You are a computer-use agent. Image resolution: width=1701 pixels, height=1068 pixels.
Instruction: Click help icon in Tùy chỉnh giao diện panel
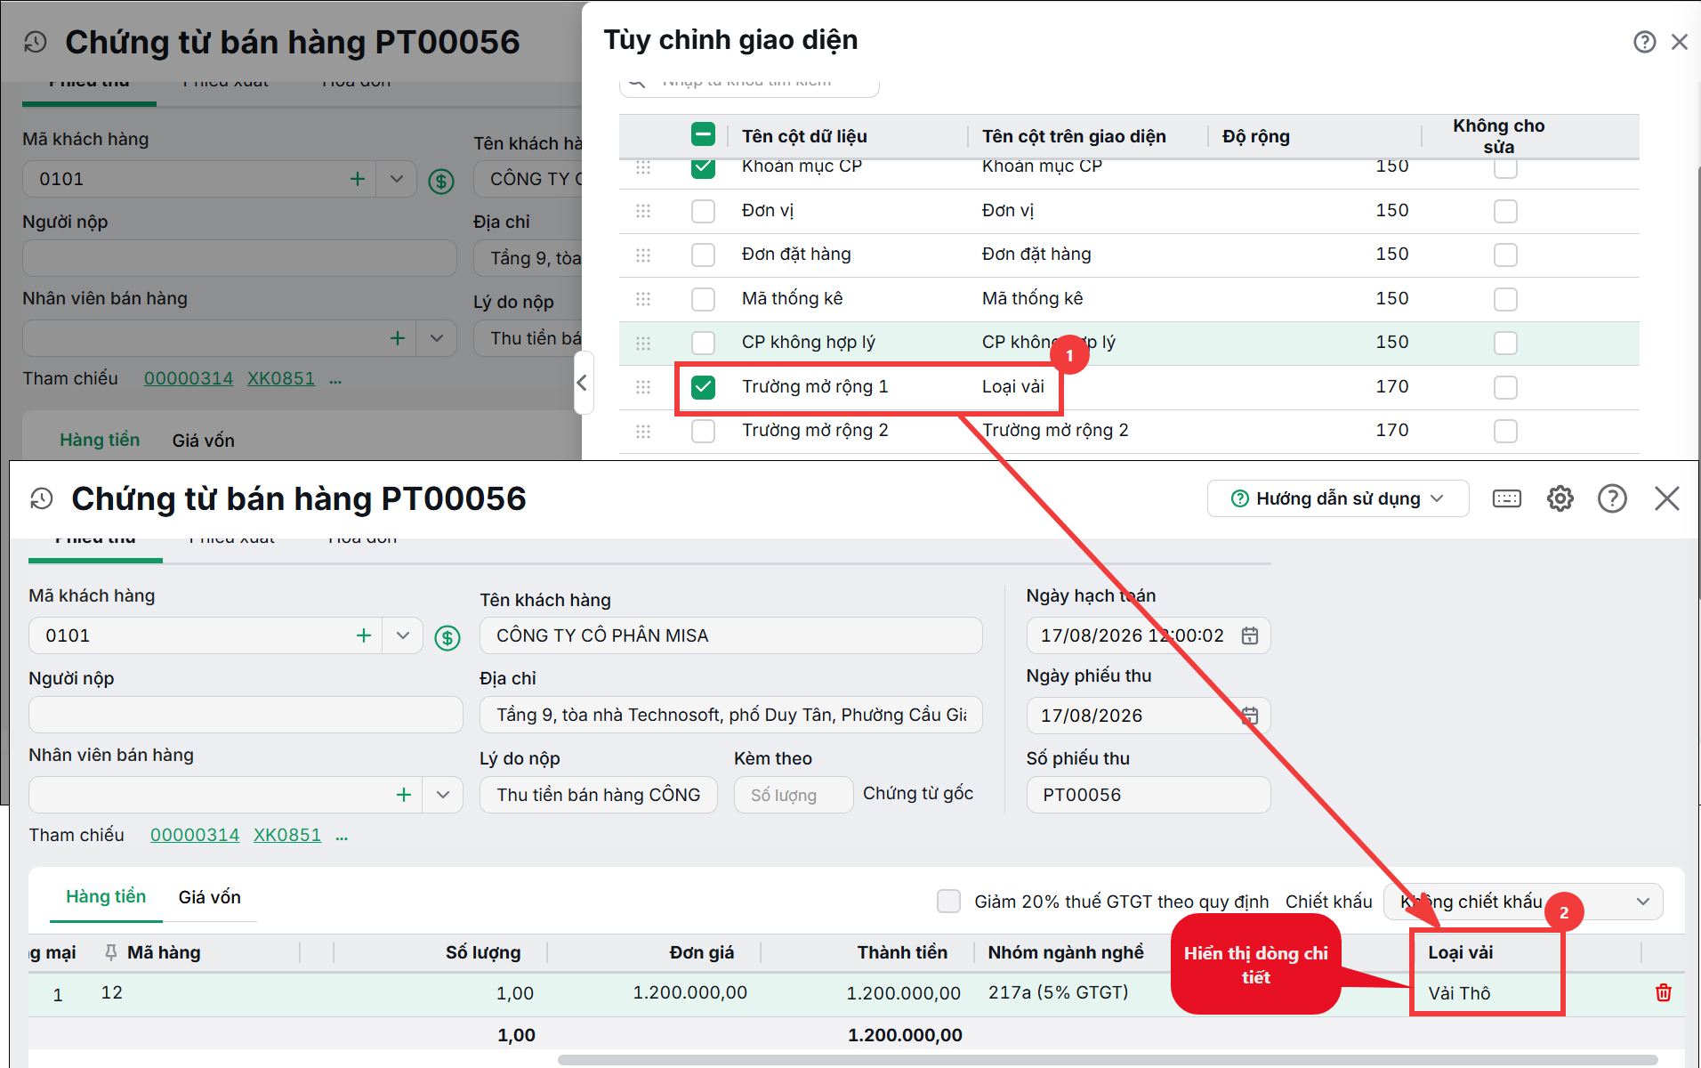pos(1644,42)
